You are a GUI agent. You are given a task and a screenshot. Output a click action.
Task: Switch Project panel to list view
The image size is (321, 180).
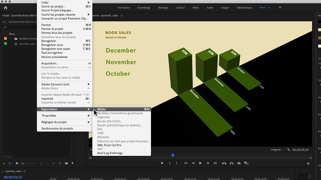(x=10, y=163)
